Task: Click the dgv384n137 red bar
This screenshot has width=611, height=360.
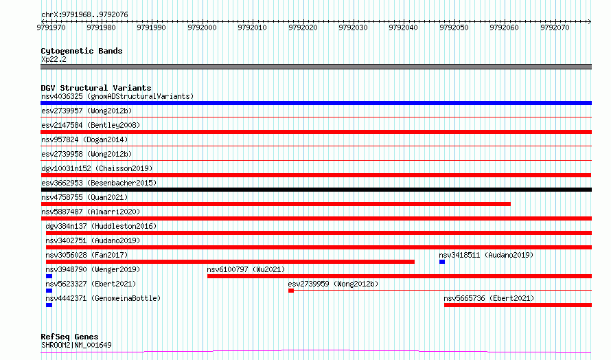Action: tap(319, 233)
